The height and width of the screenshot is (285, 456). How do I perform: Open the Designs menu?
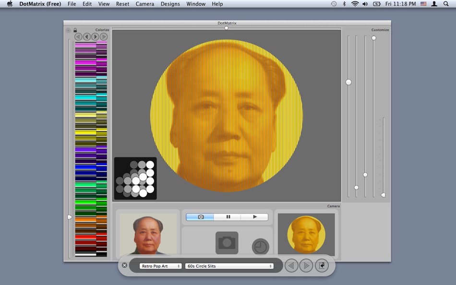170,4
